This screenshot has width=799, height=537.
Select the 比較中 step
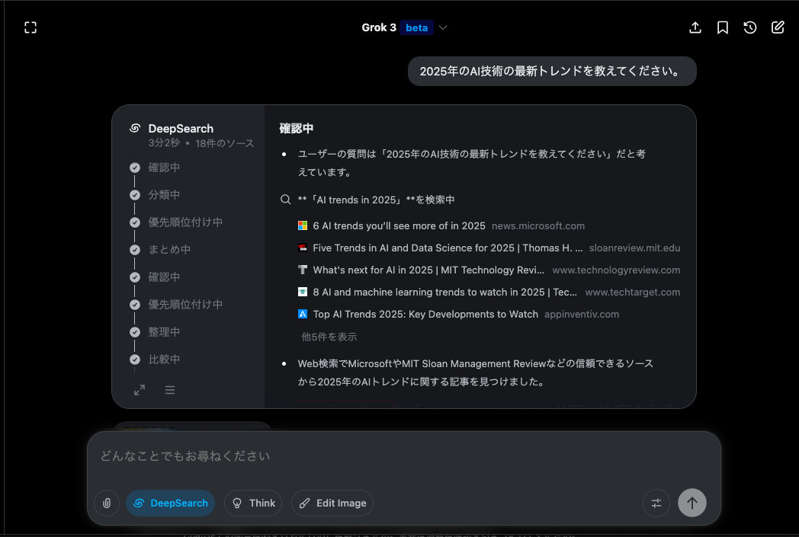pyautogui.click(x=164, y=360)
